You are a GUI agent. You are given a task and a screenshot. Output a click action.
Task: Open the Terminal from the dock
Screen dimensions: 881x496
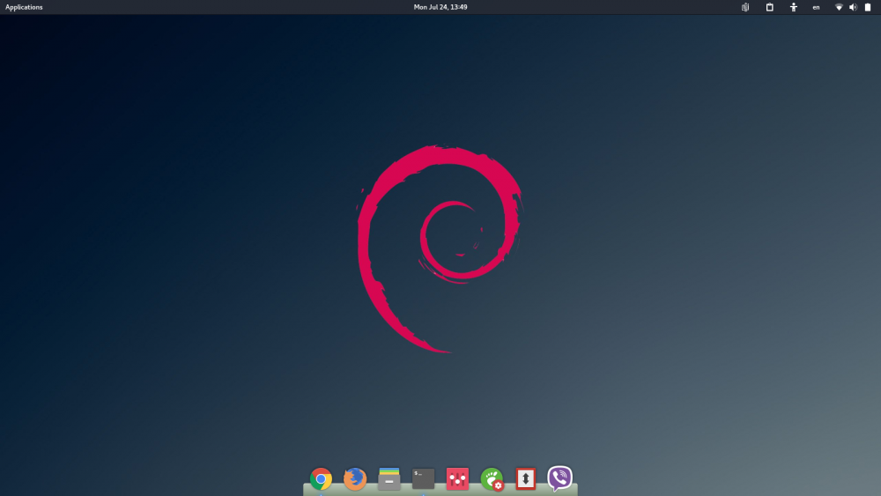pos(423,479)
